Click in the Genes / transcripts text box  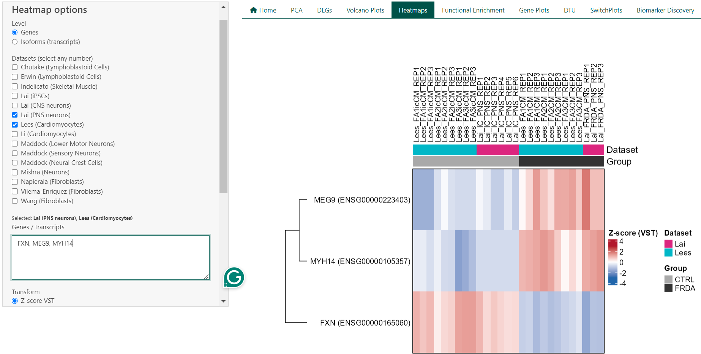tap(110, 258)
